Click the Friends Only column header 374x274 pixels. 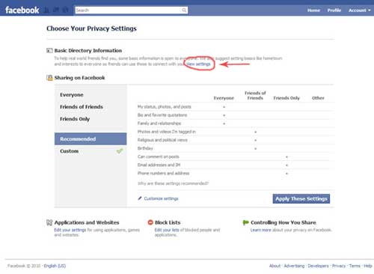click(286, 98)
